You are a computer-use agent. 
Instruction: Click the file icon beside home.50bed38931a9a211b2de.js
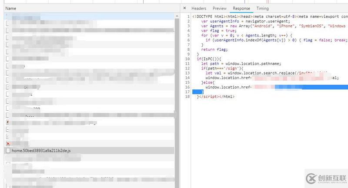point(8,151)
